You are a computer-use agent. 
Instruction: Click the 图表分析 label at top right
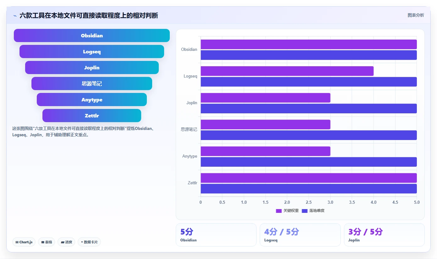[416, 15]
